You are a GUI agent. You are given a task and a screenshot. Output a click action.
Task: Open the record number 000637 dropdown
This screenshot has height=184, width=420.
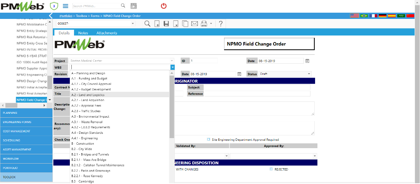[x=133, y=24]
